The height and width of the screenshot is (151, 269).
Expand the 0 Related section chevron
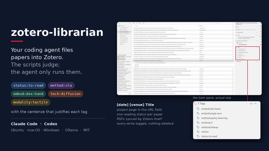click(258, 61)
